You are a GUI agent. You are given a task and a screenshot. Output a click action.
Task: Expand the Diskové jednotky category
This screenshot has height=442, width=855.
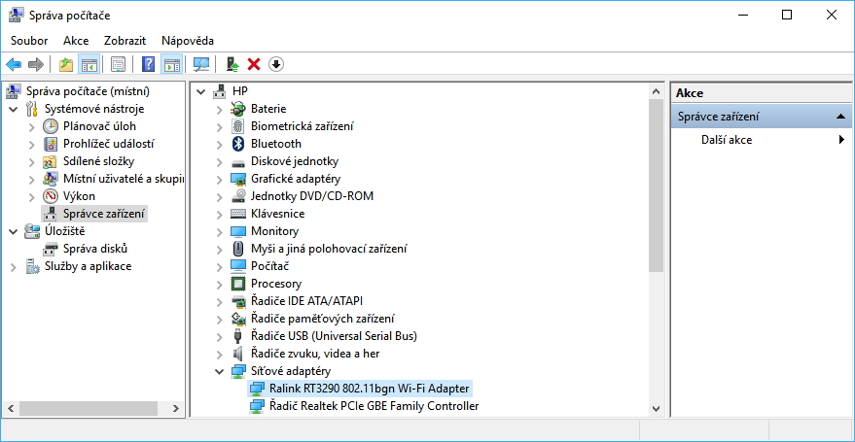point(219,161)
